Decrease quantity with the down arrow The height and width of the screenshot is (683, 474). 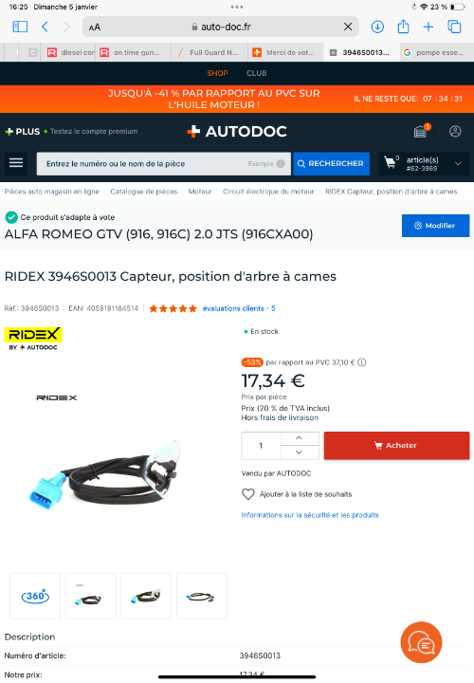pyautogui.click(x=299, y=452)
